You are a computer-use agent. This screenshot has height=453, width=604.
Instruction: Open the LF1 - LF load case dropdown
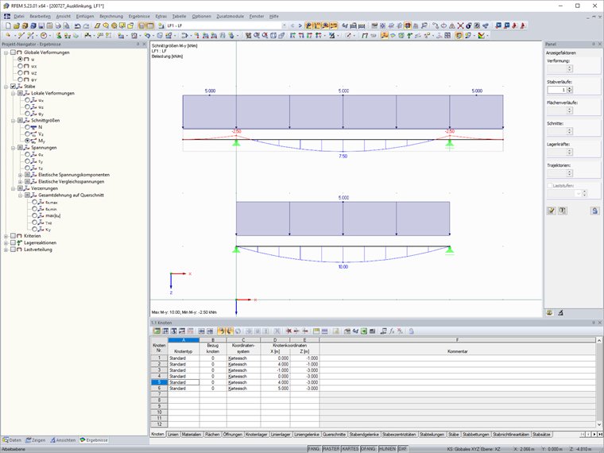pos(285,25)
